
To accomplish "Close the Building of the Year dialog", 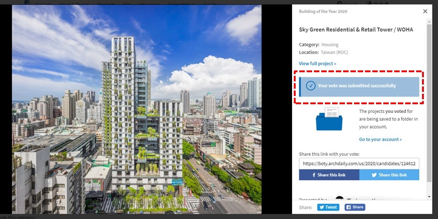I will (x=425, y=11).
